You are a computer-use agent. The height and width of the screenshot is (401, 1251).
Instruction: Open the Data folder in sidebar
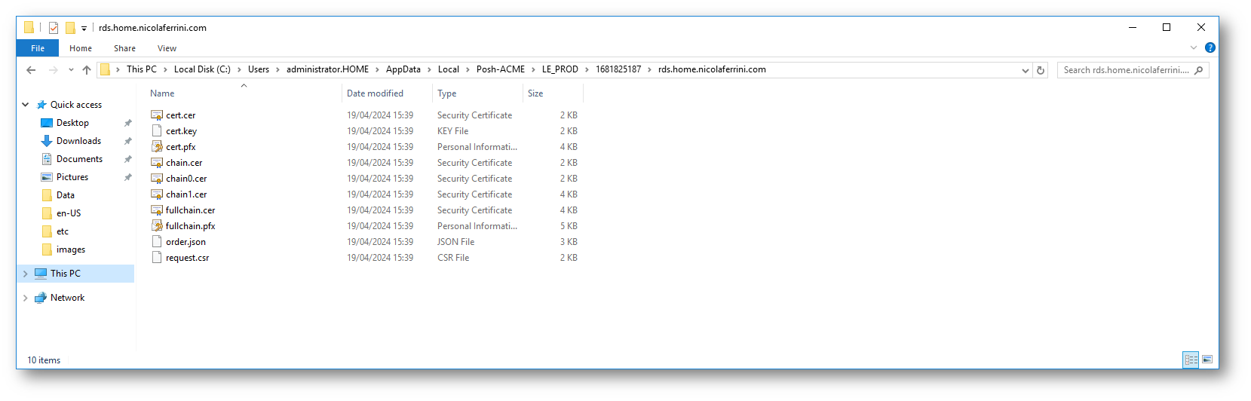66,195
